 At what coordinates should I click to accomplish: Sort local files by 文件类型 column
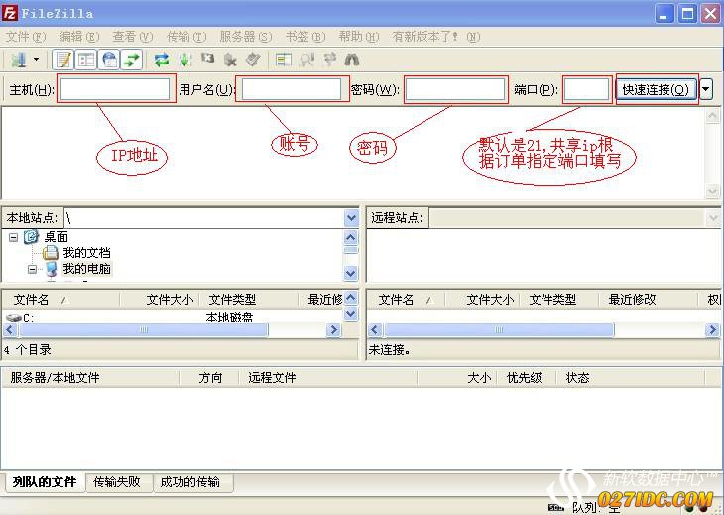(249, 300)
